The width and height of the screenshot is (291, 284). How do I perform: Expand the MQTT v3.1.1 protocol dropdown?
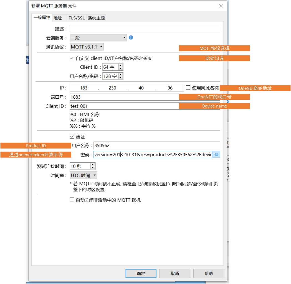tap(87, 47)
